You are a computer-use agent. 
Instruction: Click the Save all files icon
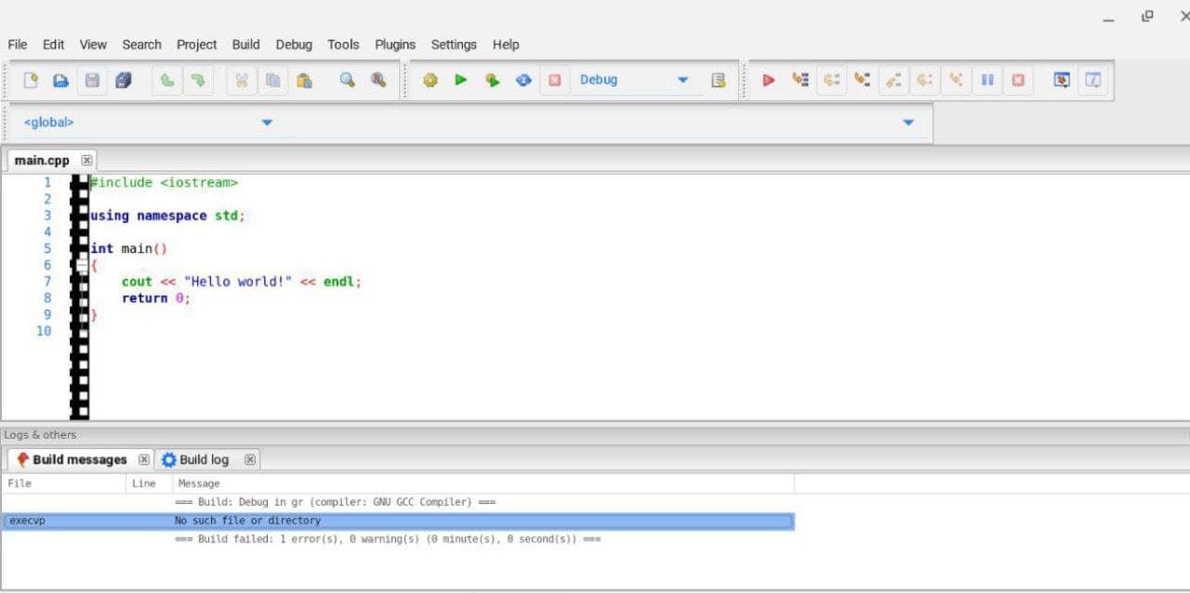[x=123, y=80]
